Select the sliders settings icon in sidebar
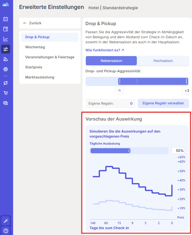 6,49
